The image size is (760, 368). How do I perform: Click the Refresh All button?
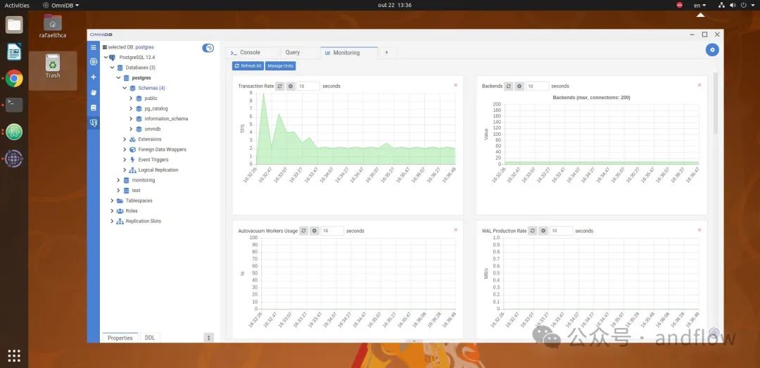click(x=248, y=66)
